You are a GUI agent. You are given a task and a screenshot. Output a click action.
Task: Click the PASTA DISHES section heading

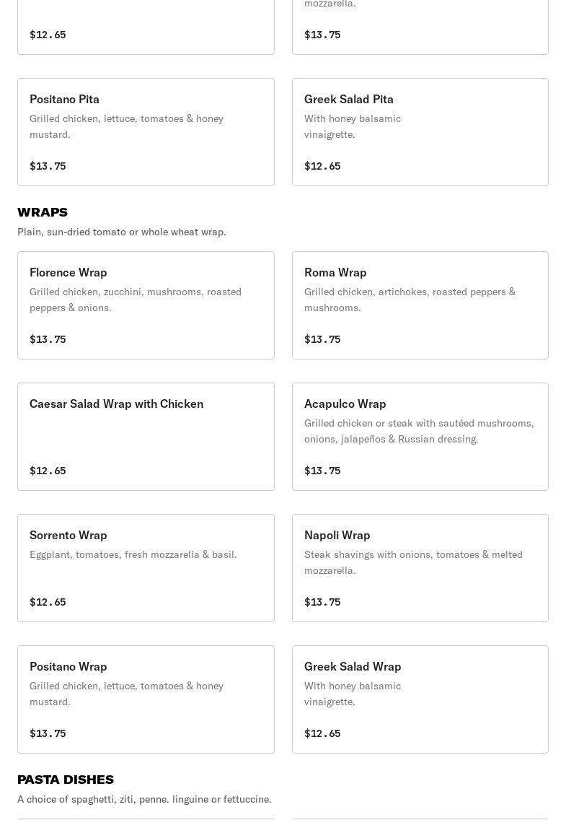(66, 780)
